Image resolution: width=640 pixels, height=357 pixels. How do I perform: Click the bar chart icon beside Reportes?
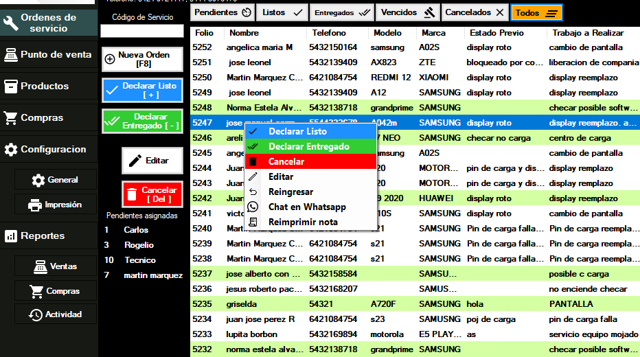click(10, 235)
